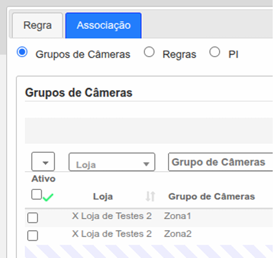Open the Associação tab

click(104, 25)
